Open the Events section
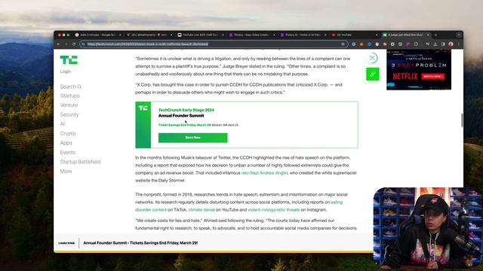This screenshot has width=483, height=271. 68,152
